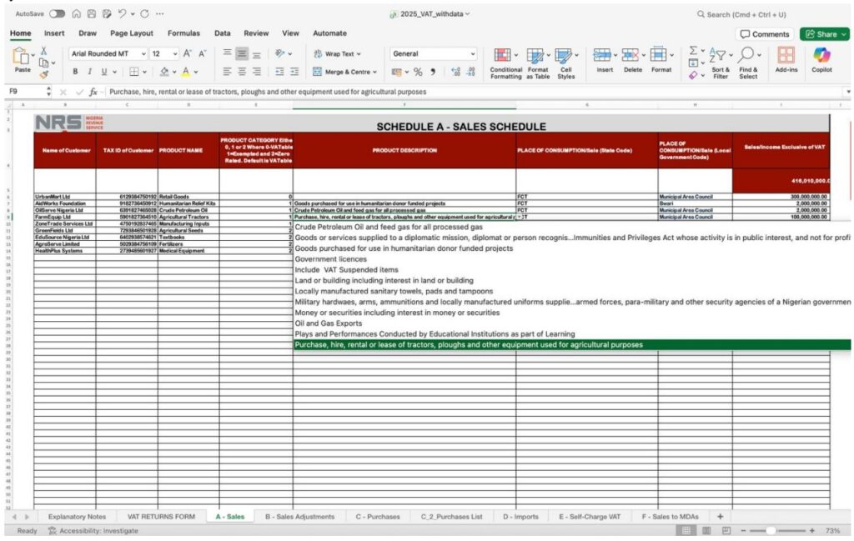Toggle Wrap Text for the selected cell

click(x=339, y=54)
